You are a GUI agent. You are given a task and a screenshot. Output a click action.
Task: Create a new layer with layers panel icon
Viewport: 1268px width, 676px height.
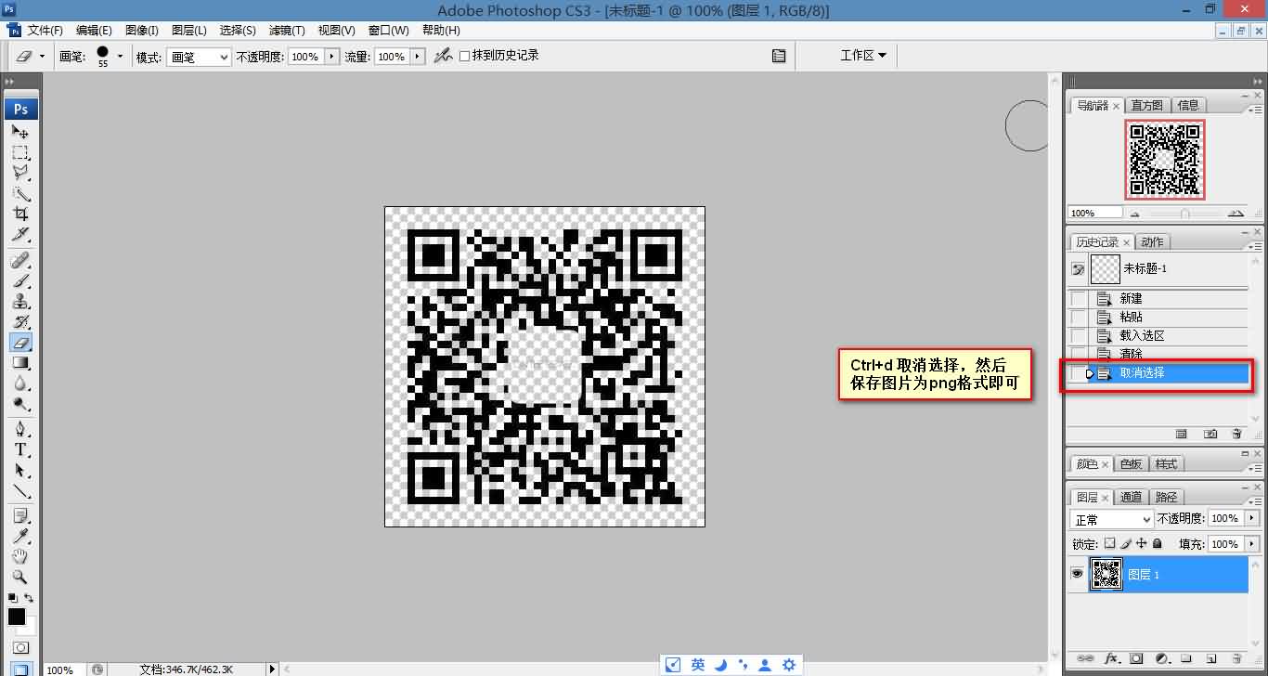pos(1211,658)
